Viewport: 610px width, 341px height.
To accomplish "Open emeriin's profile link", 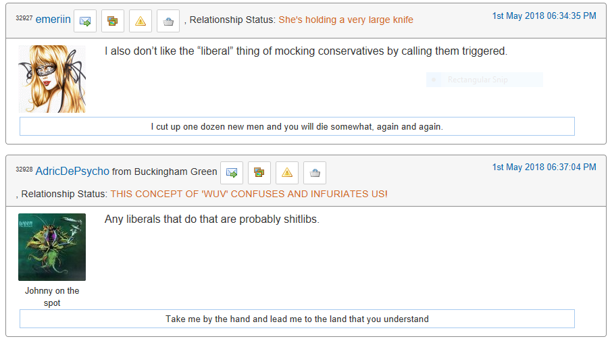I will tap(53, 19).
